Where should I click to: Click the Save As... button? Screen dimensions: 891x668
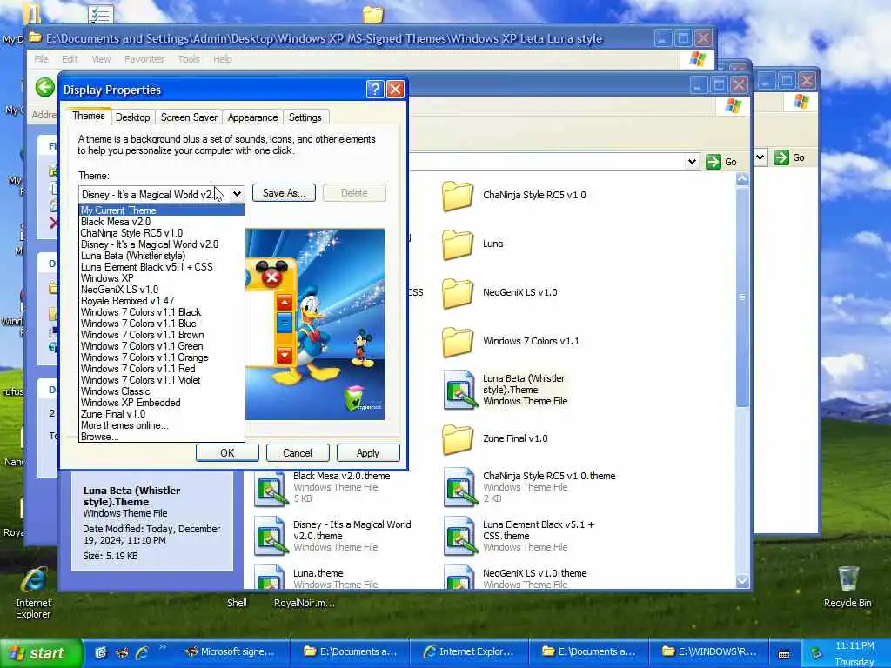click(284, 193)
